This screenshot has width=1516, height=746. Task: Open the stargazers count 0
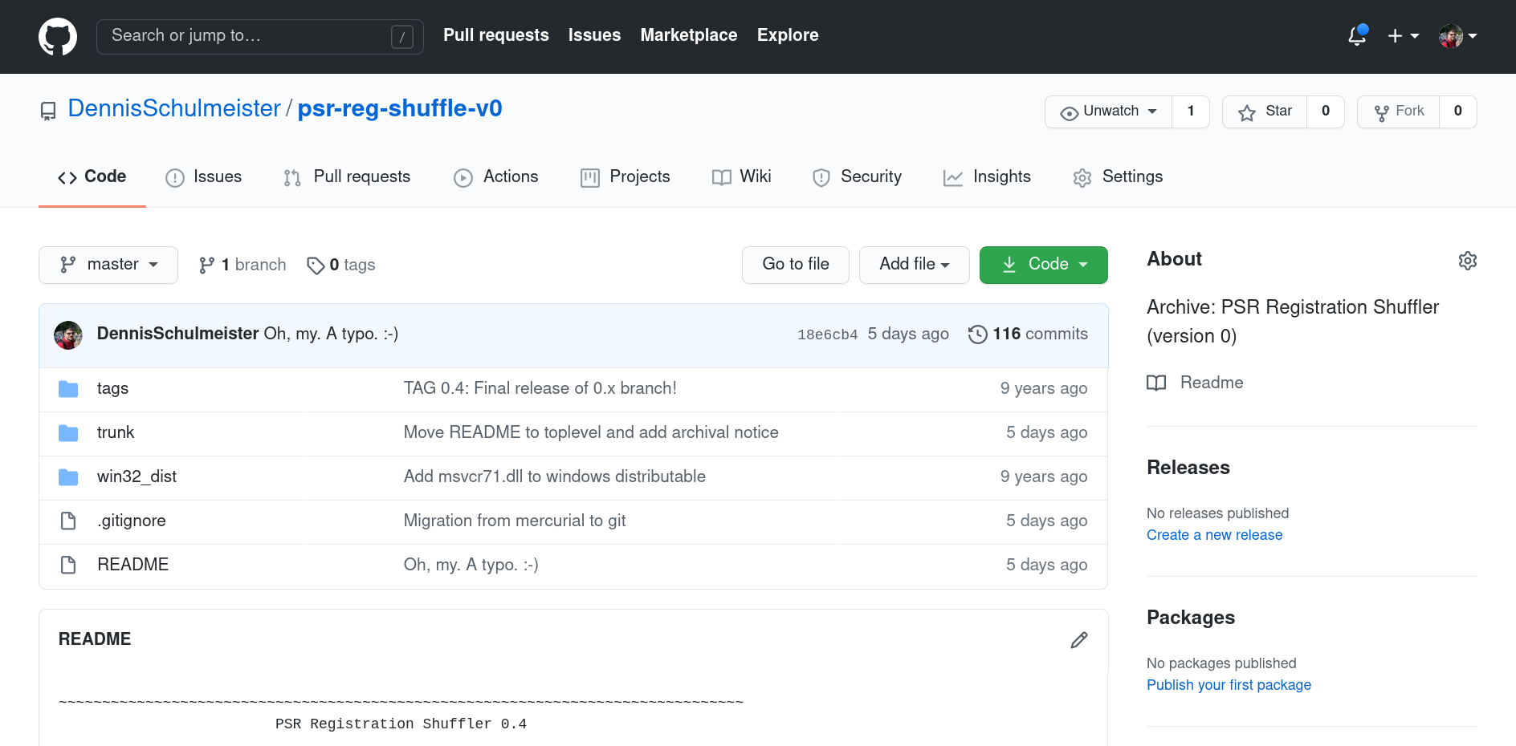pos(1326,111)
